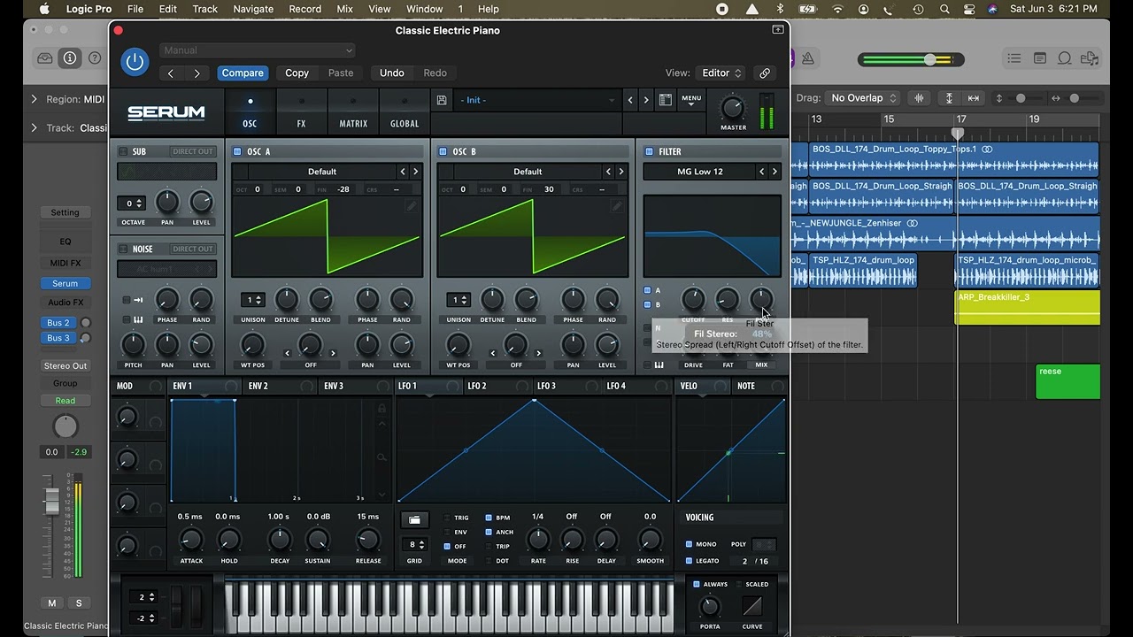Click the waveform zoom icon in Logic
1133x637 pixels.
[x=920, y=98]
